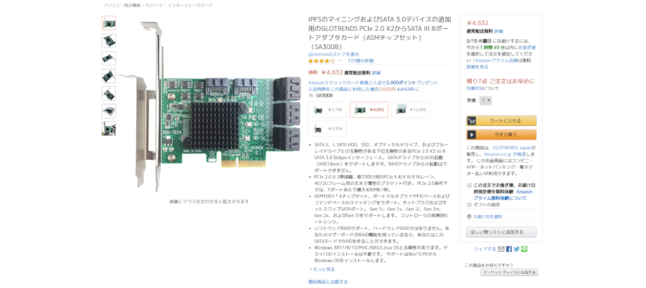646x288 pixels.
Task: Share product via email envelope icon
Action: [x=501, y=249]
